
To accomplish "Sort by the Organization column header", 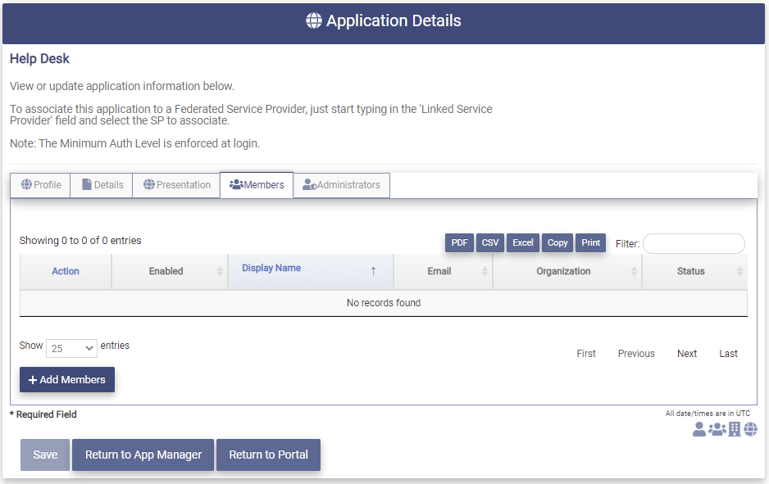I will [567, 271].
